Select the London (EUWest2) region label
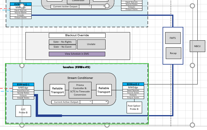This screenshot has width=207, height=130. [77, 67]
